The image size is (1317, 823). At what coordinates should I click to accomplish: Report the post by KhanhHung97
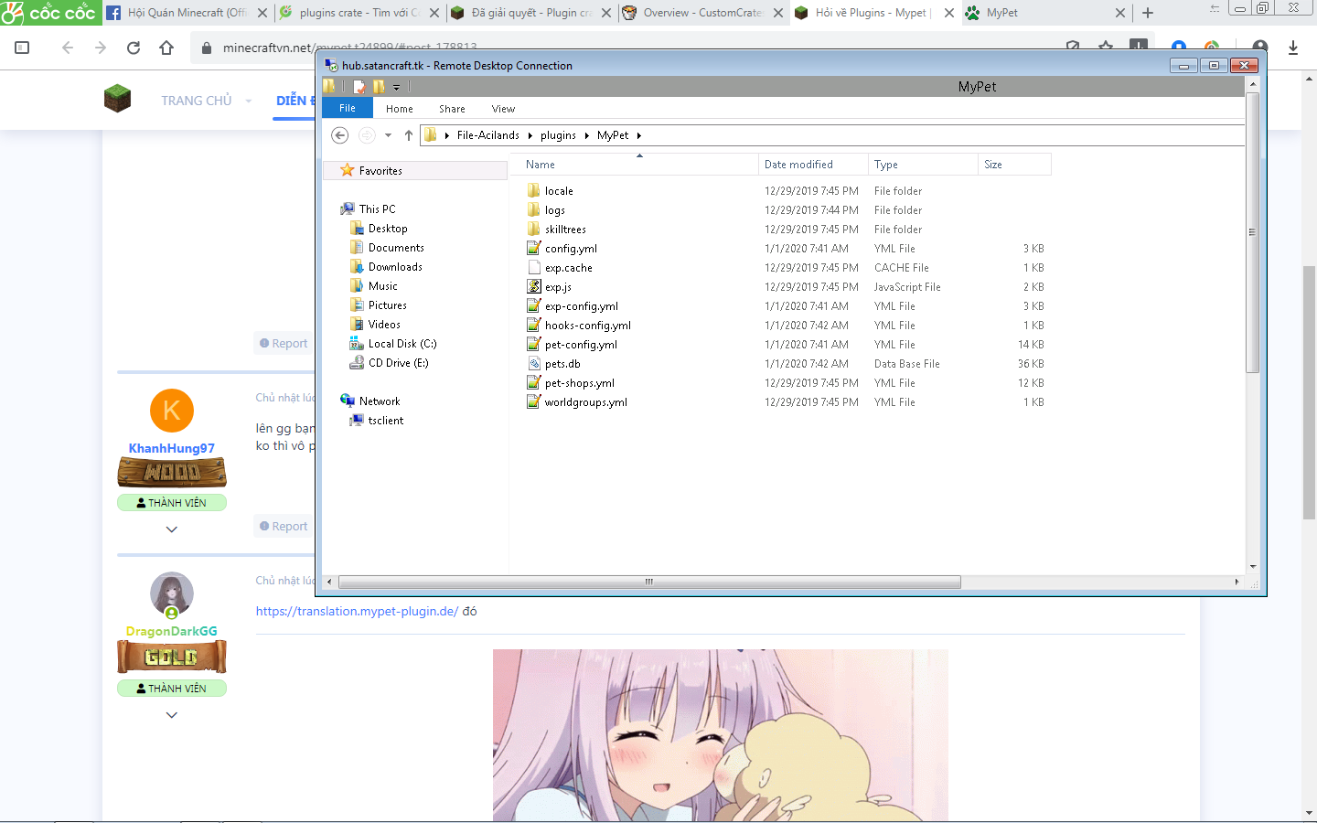284,527
